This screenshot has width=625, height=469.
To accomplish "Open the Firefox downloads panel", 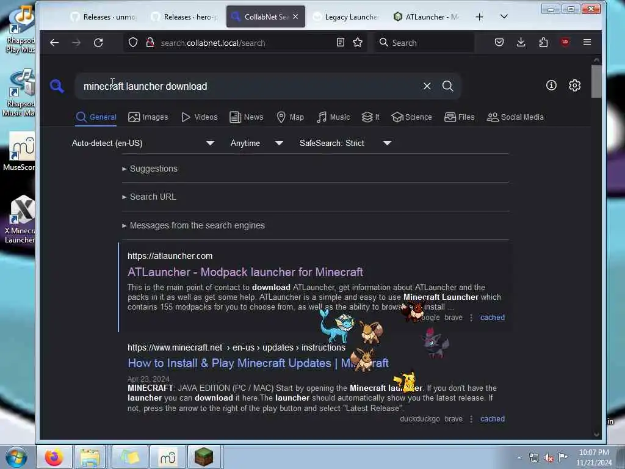I will [521, 42].
